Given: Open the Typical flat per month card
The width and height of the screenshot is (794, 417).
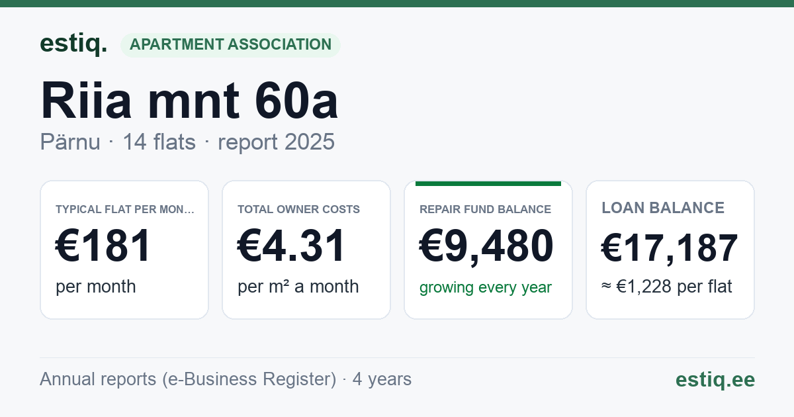Looking at the screenshot, I should tap(124, 250).
